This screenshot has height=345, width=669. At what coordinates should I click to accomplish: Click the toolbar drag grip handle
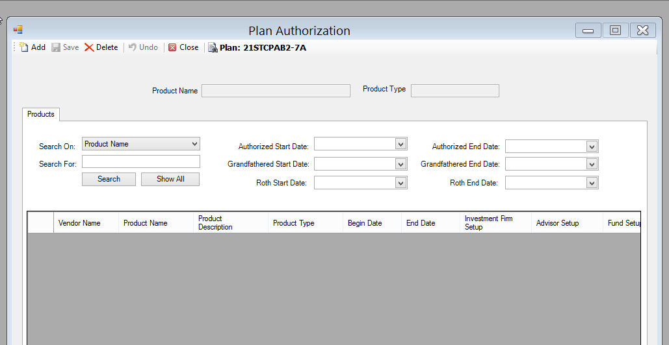pyautogui.click(x=14, y=47)
